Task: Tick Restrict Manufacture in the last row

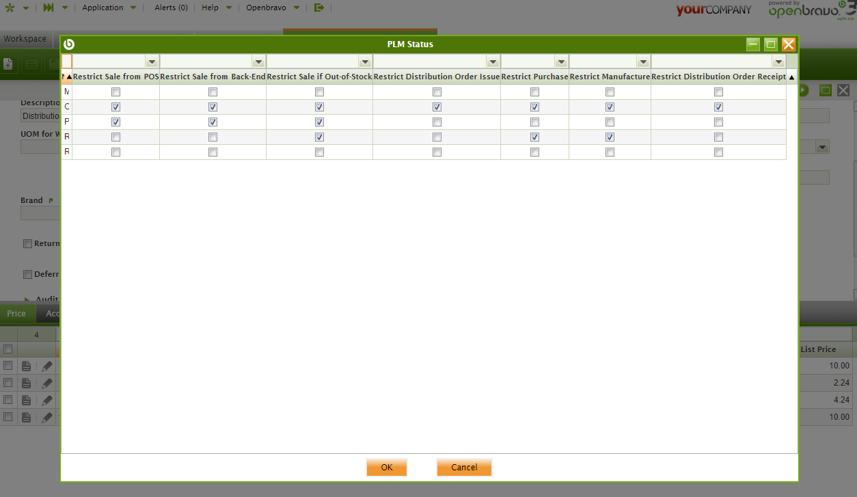Action: 610,152
